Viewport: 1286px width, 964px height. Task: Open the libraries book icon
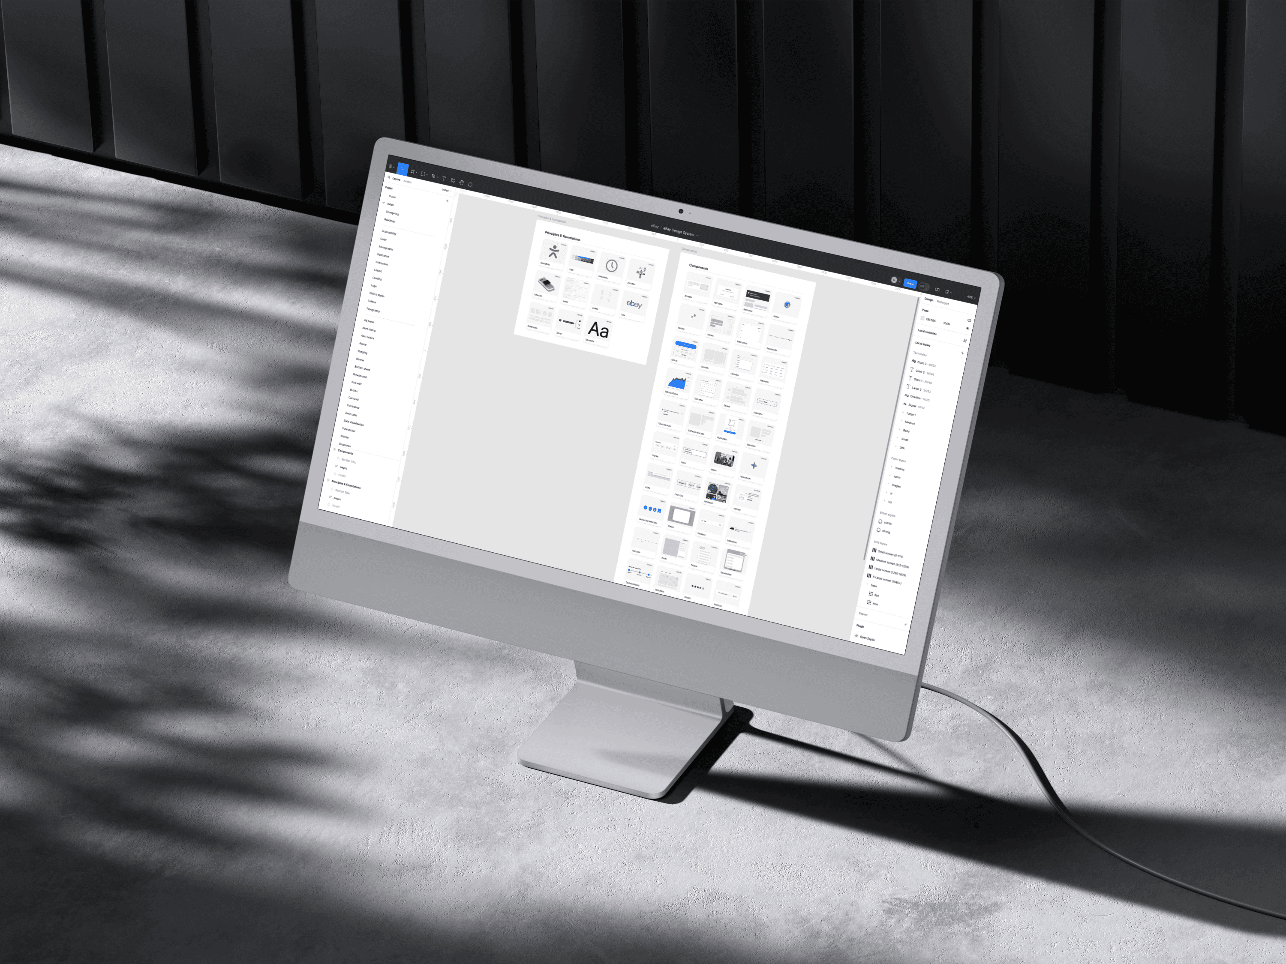[x=937, y=290]
